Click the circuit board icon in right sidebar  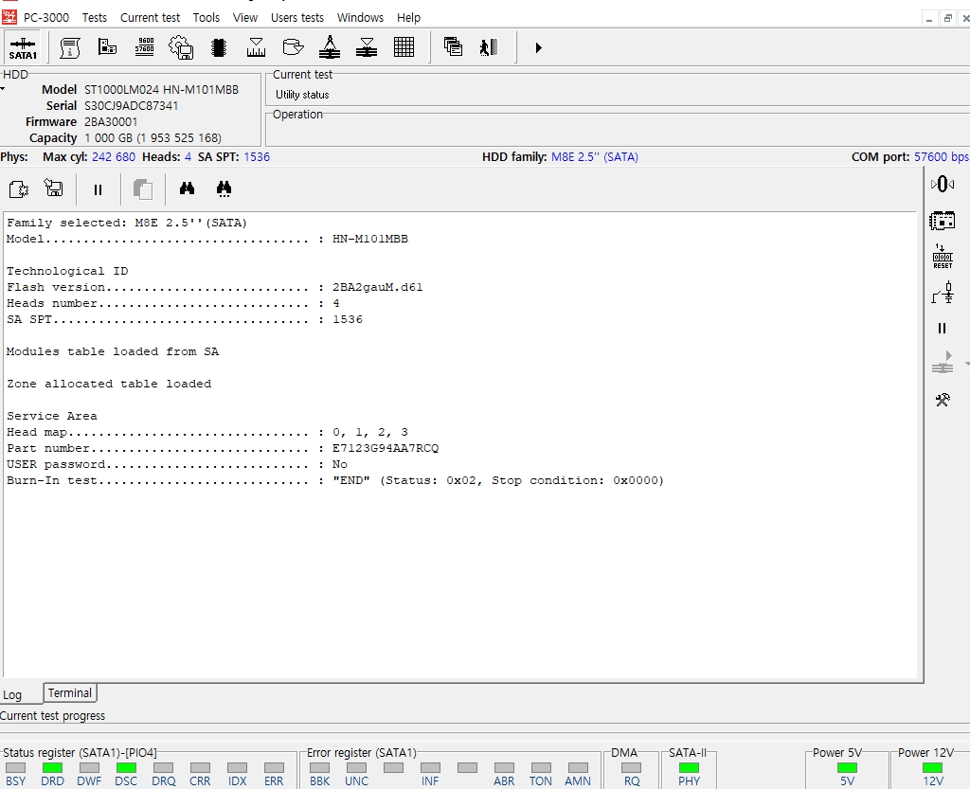[942, 221]
